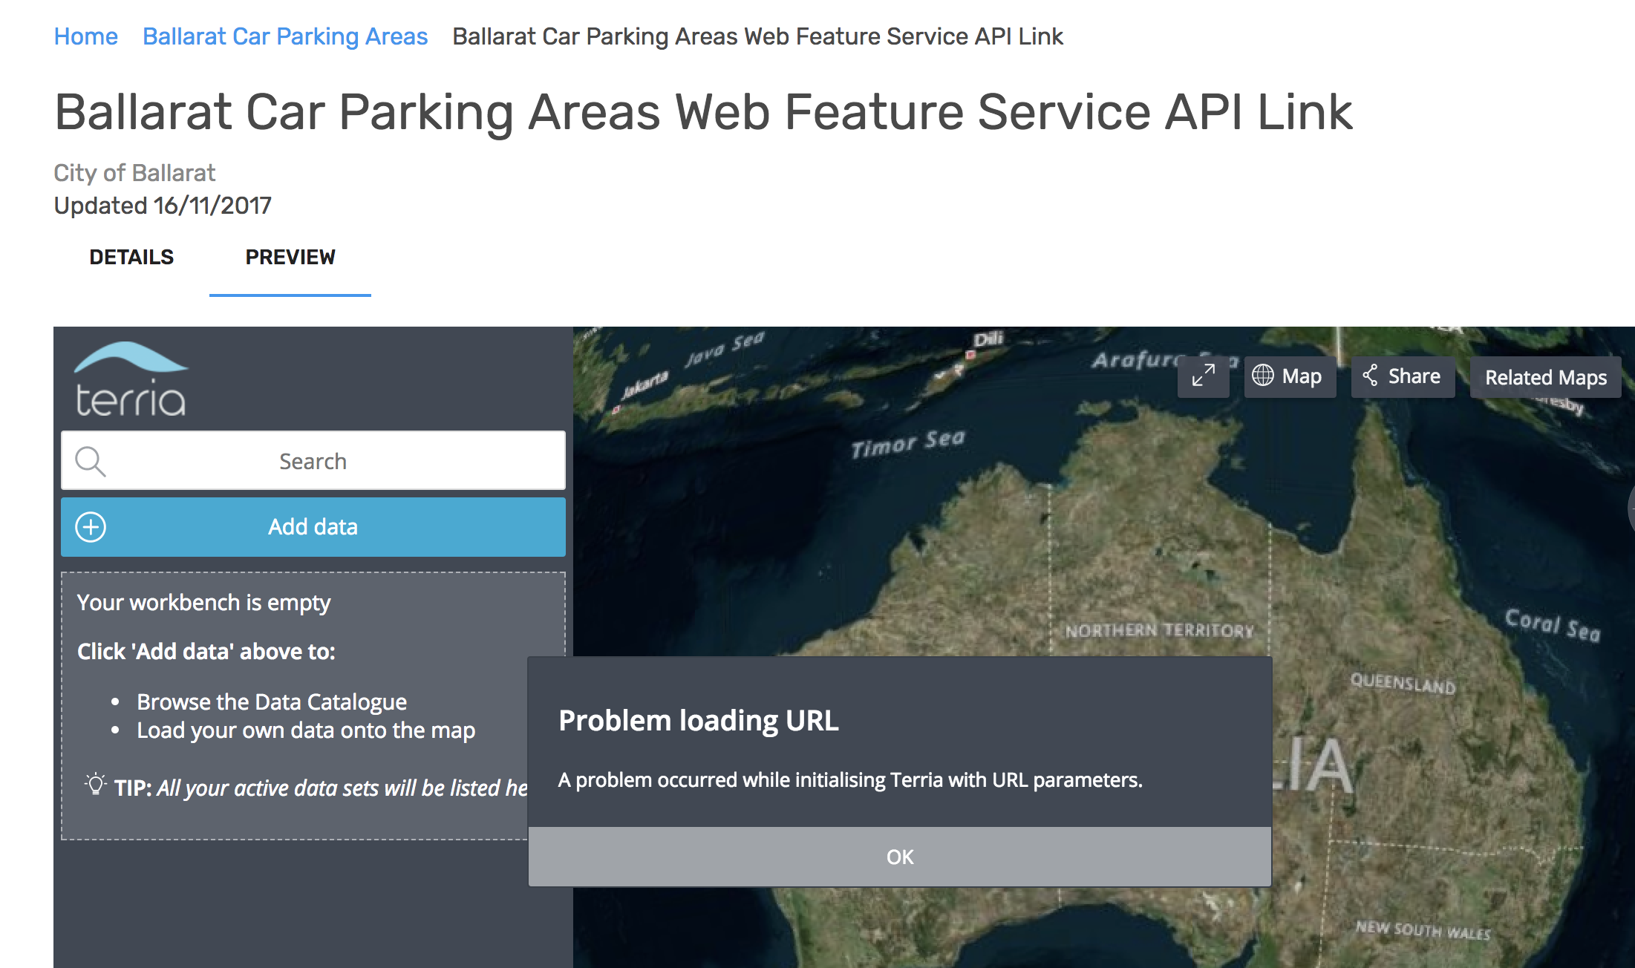
Task: Click the globe icon on the Map button
Action: click(x=1264, y=376)
